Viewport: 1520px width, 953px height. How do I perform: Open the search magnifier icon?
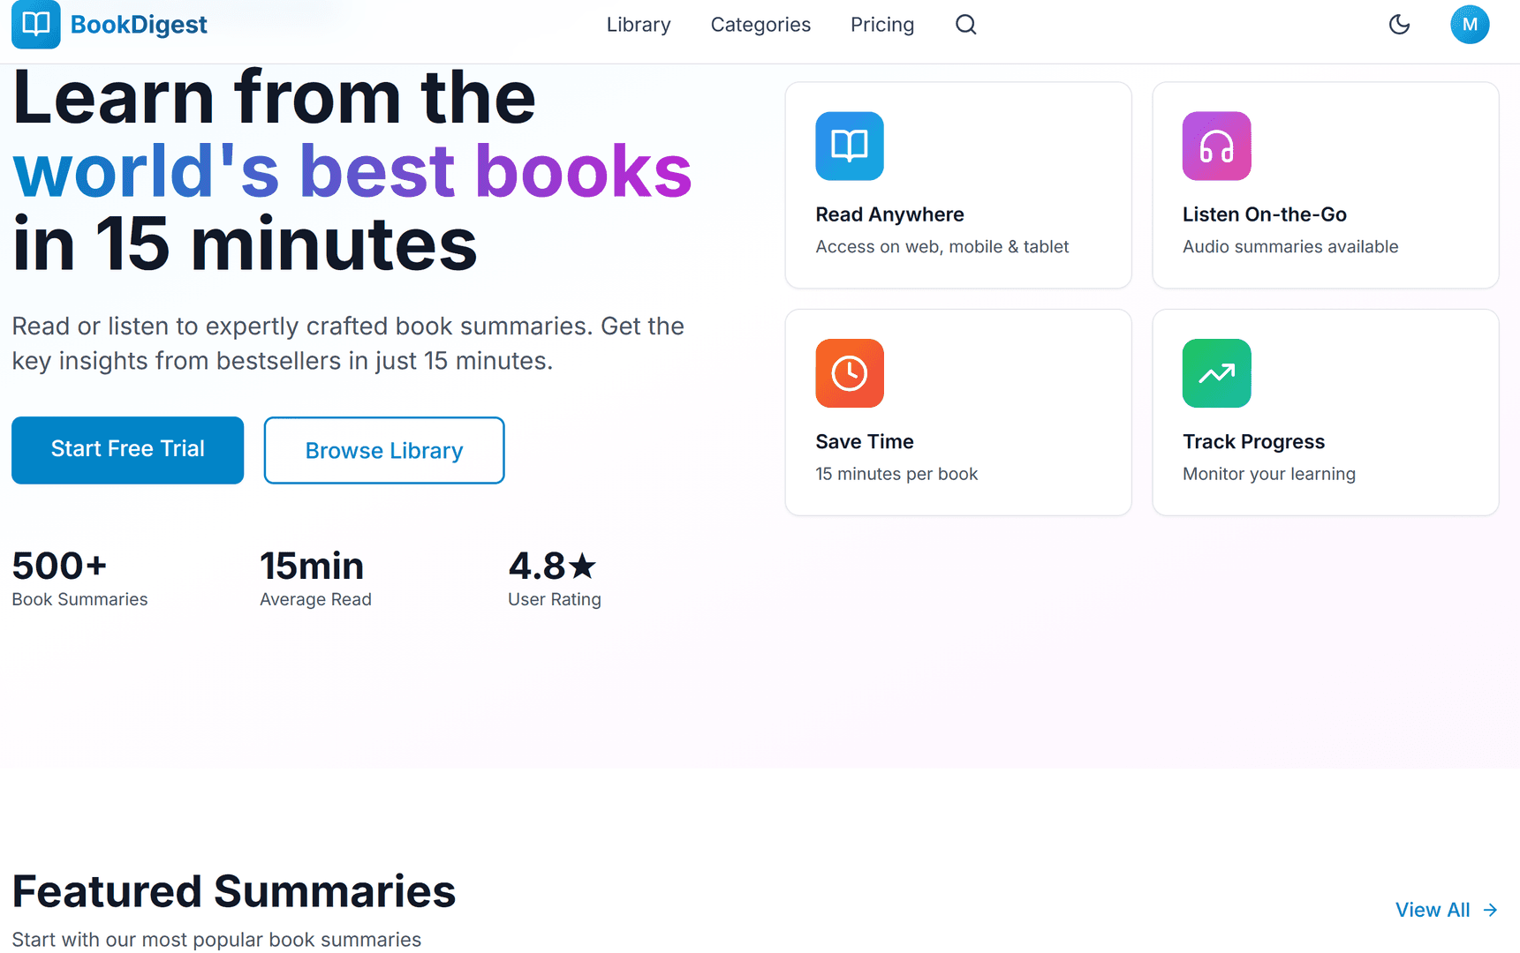(965, 25)
